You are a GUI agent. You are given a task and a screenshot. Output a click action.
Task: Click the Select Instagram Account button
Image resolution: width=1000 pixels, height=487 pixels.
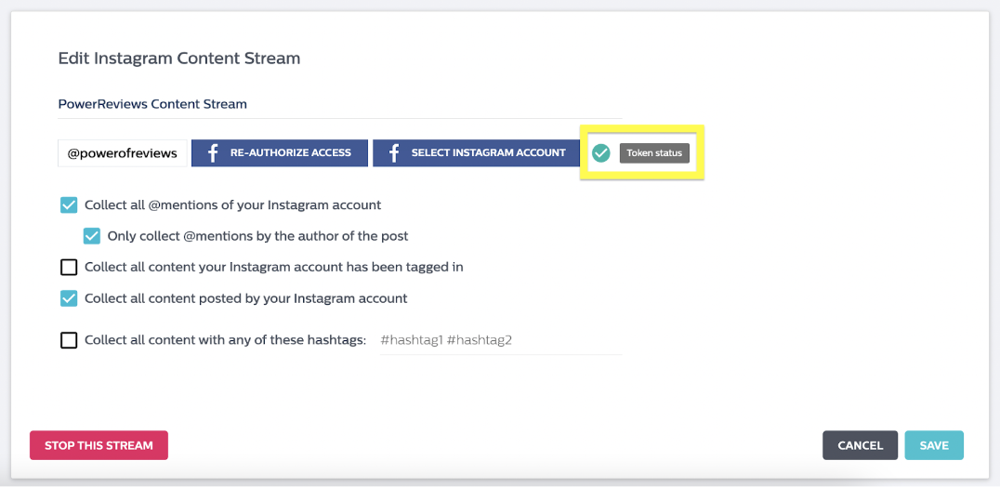pyautogui.click(x=477, y=153)
